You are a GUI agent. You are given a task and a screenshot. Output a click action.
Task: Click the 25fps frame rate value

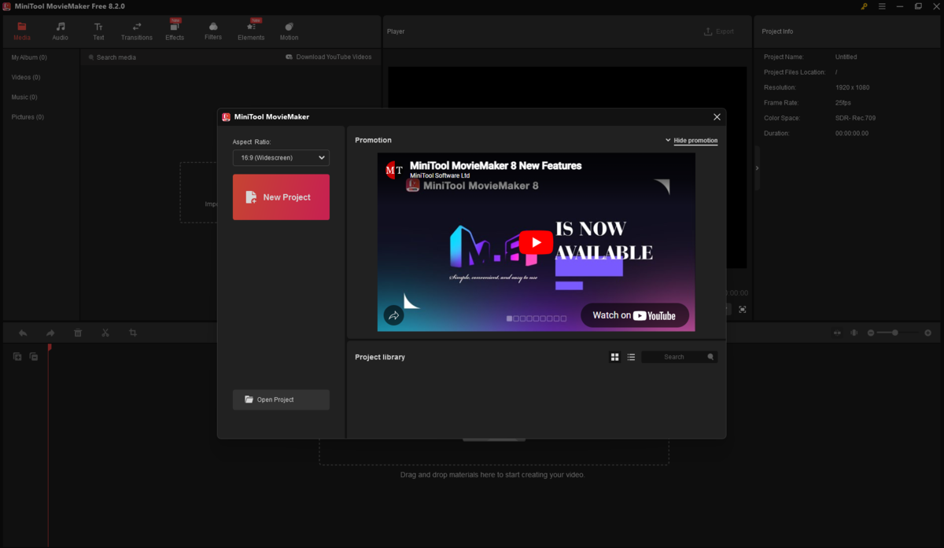[x=843, y=103]
